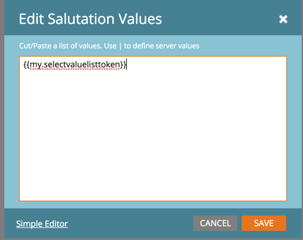Click the {{my.selectvaluelisttoken}} text
Screen dimensions: 303x240
tap(75, 65)
